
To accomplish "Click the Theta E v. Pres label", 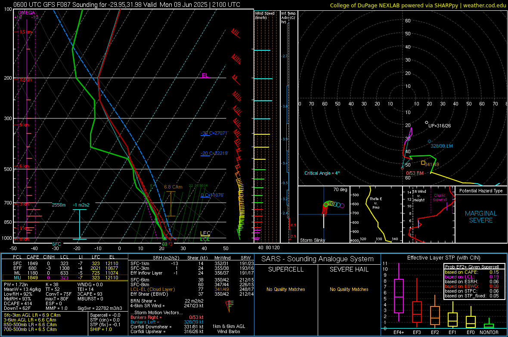I will [x=376, y=203].
